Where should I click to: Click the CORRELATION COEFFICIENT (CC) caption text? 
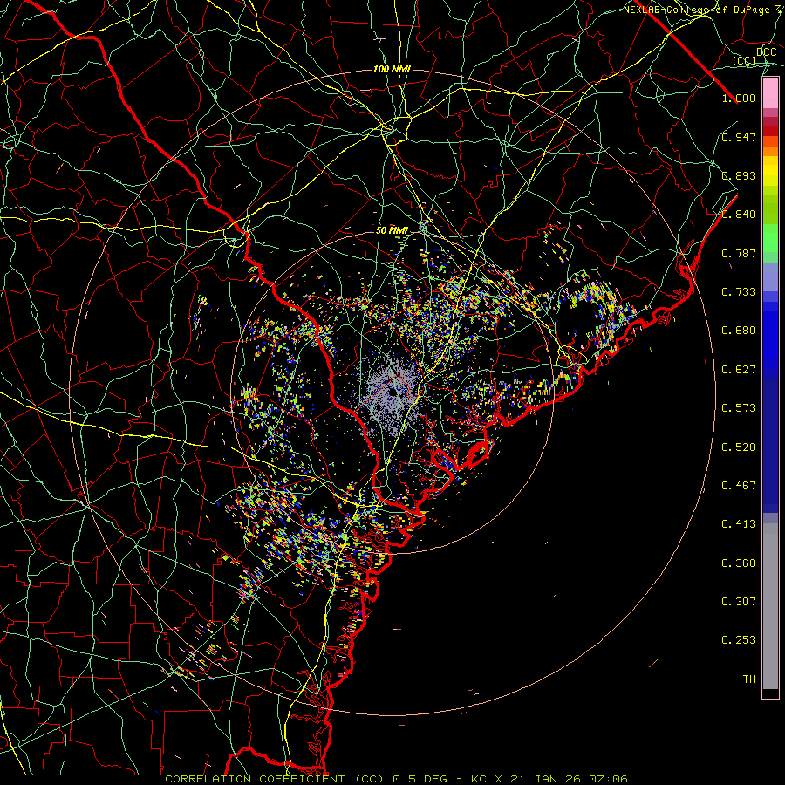[275, 779]
